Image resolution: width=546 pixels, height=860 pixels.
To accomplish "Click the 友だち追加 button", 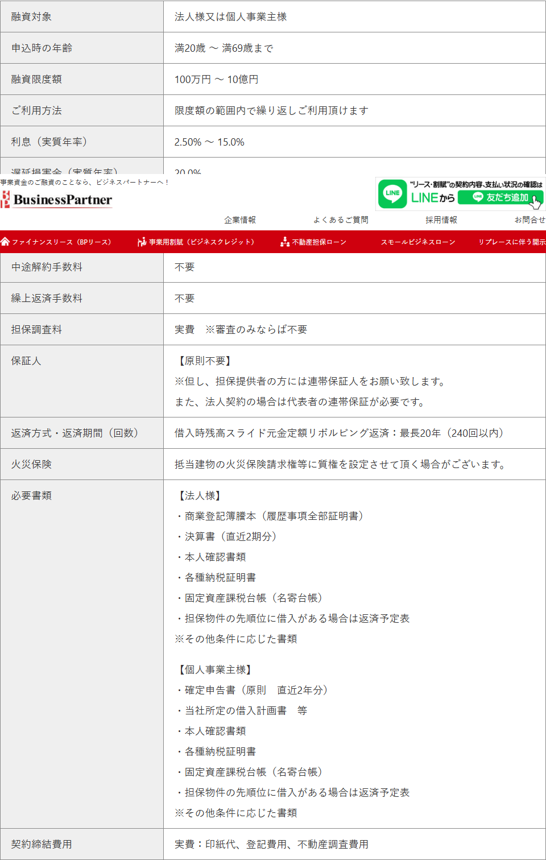I will pos(501,197).
